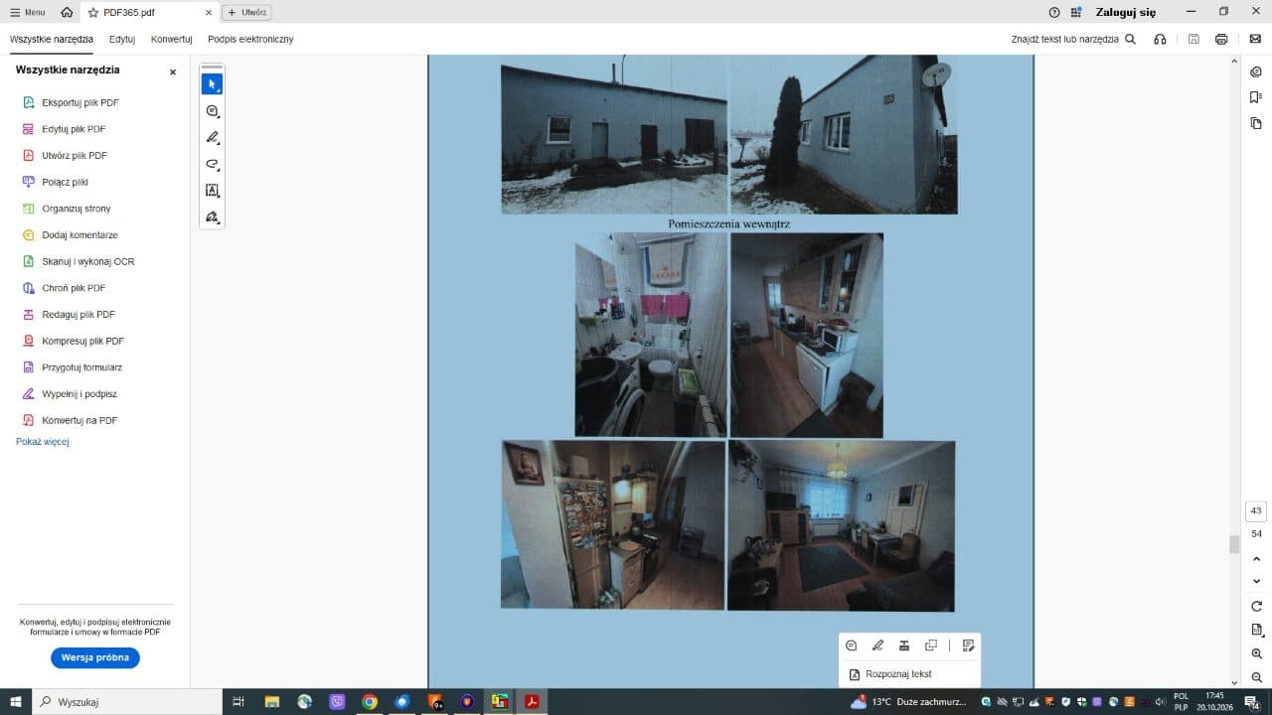
Task: Open the text recognition box tool
Action: coord(212,191)
